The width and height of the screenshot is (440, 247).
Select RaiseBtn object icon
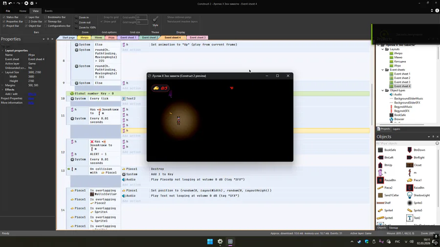tap(409, 187)
